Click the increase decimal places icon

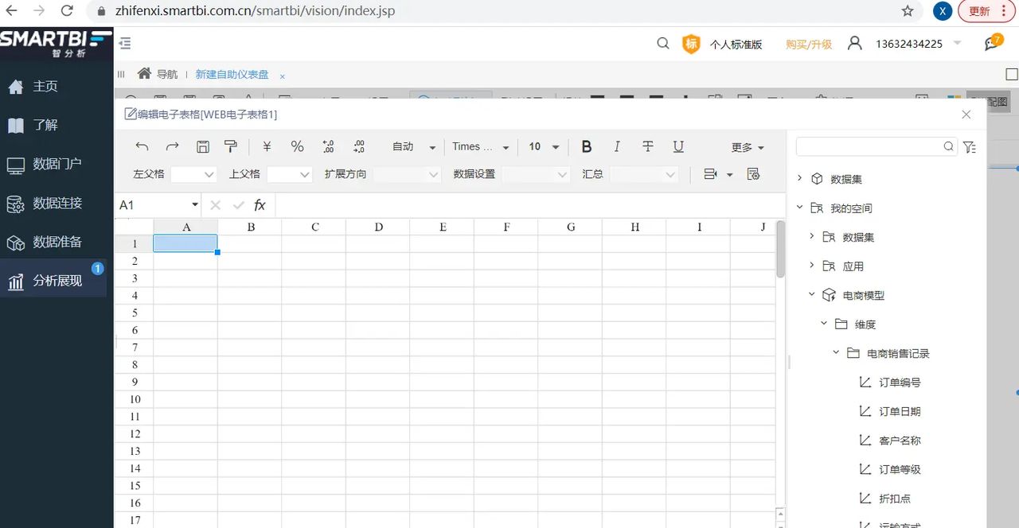[x=327, y=146]
